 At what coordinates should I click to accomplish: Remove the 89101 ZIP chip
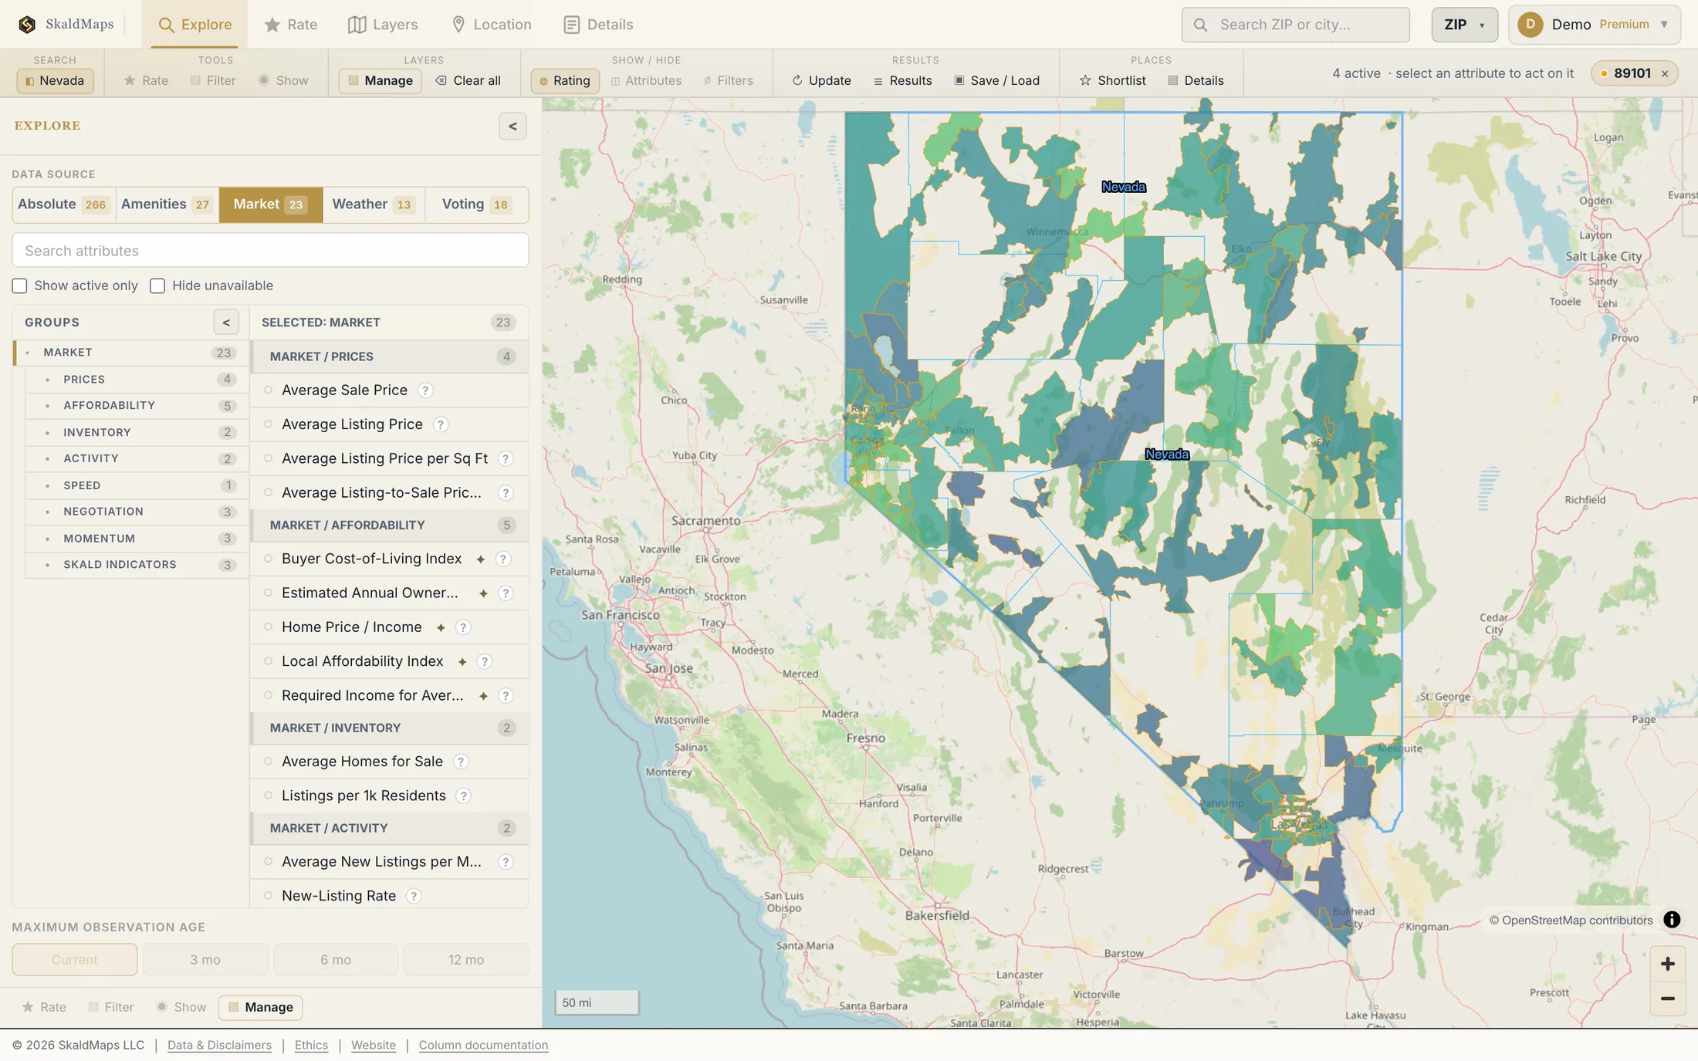(1665, 73)
